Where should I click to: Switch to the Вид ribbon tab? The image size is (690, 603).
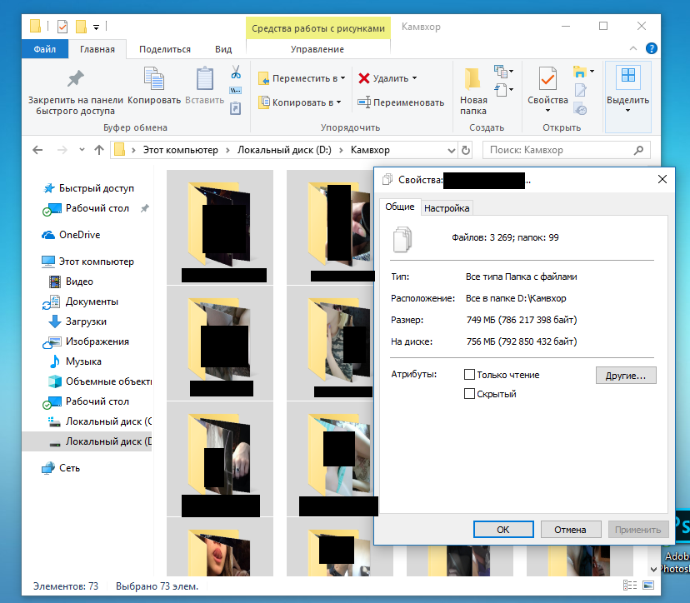(x=223, y=49)
